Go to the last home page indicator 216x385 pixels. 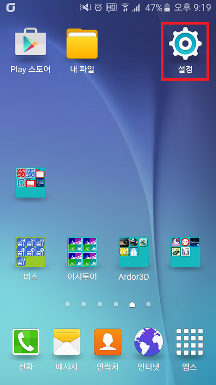pos(148,304)
